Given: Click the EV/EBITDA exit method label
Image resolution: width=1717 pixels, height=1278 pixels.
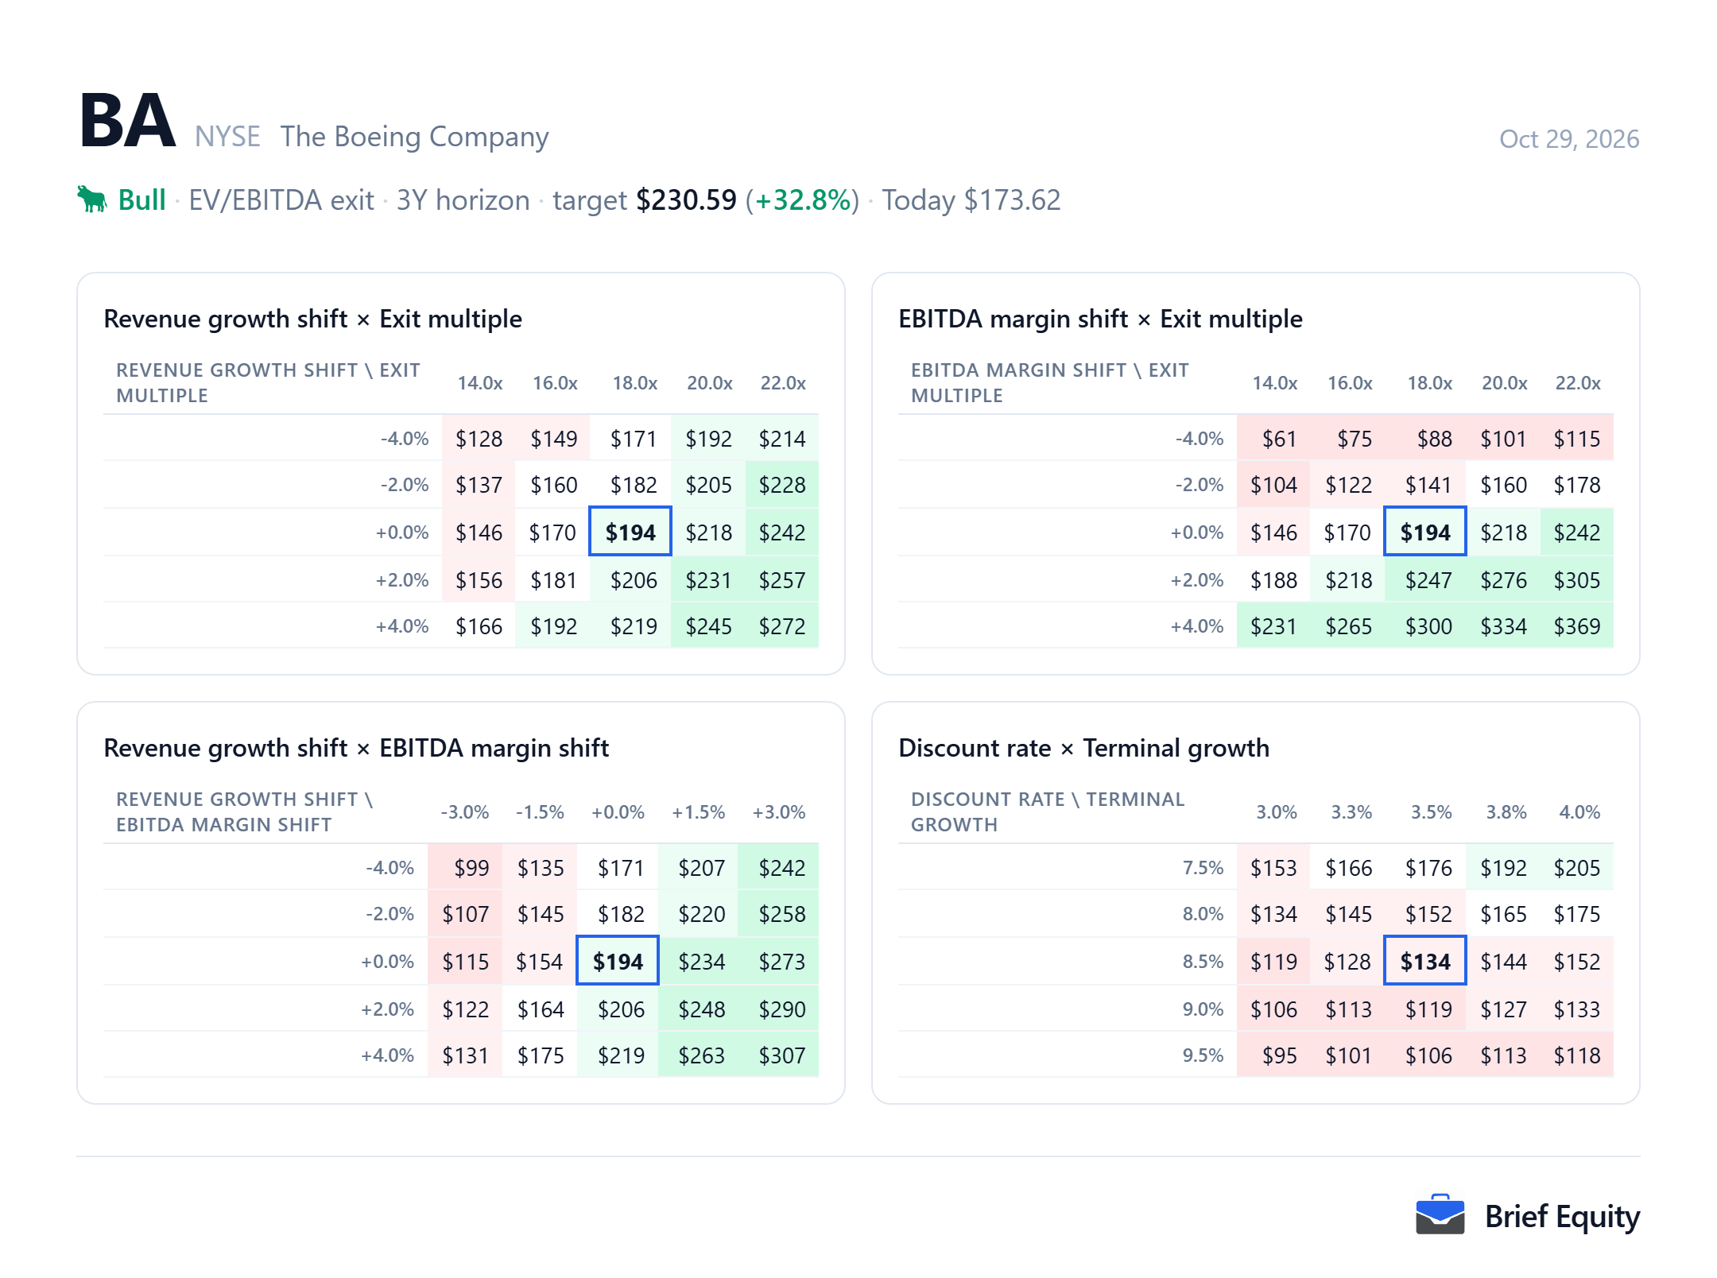Looking at the screenshot, I should click(x=281, y=199).
